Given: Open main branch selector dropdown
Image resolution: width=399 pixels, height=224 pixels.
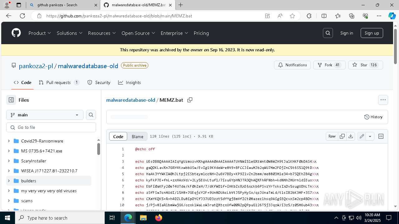Looking at the screenshot, I should coord(45,115).
